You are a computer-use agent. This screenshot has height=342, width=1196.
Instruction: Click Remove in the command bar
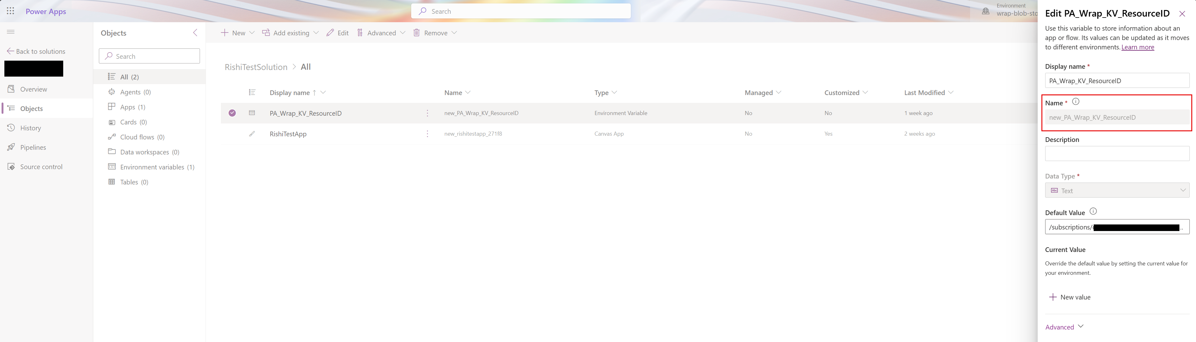pyautogui.click(x=430, y=33)
